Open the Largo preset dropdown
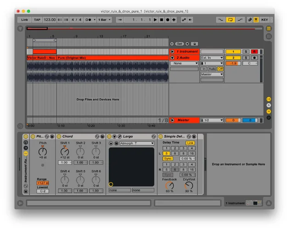 pos(136,143)
